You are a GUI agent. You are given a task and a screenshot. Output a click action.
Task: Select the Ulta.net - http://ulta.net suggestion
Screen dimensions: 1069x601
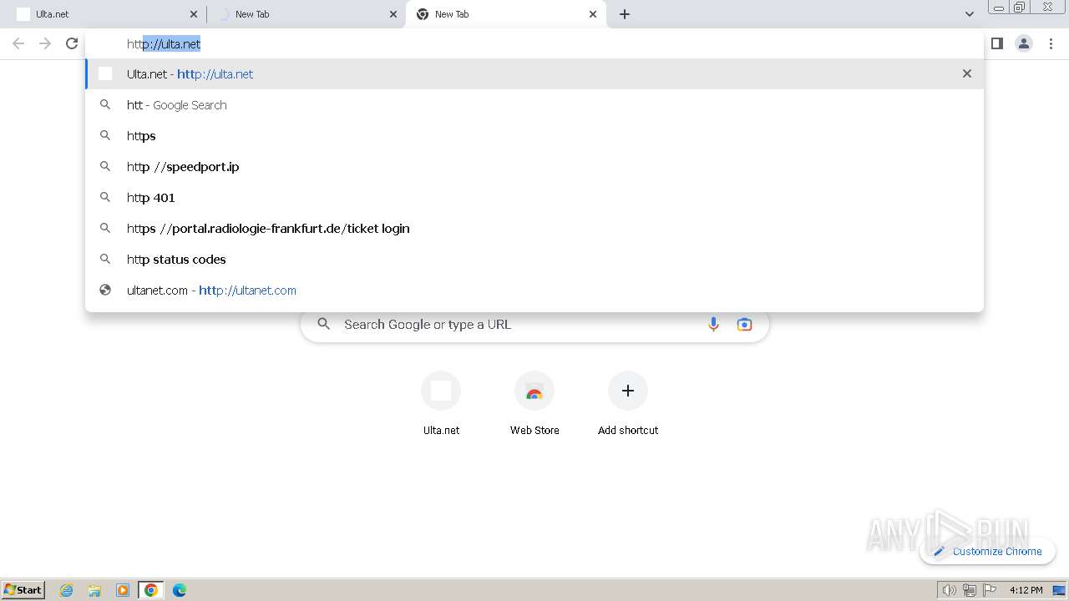[x=534, y=73]
